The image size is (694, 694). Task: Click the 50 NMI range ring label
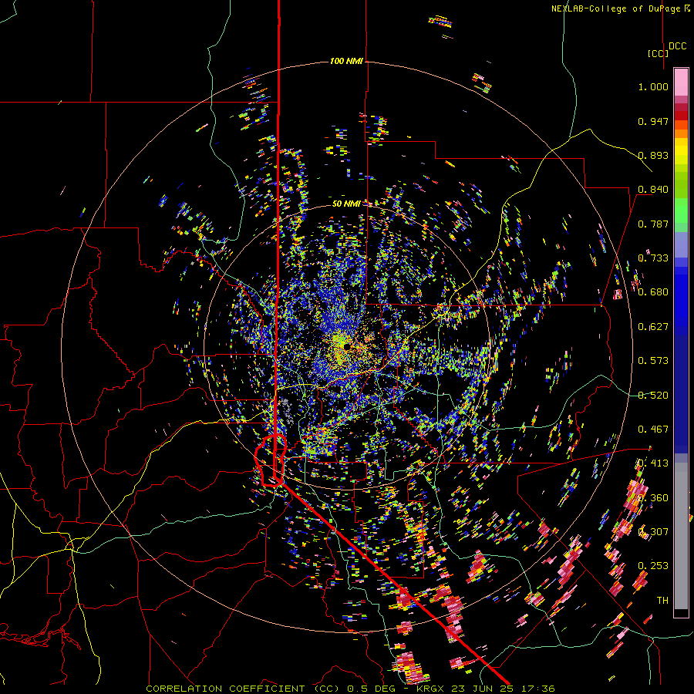click(346, 204)
